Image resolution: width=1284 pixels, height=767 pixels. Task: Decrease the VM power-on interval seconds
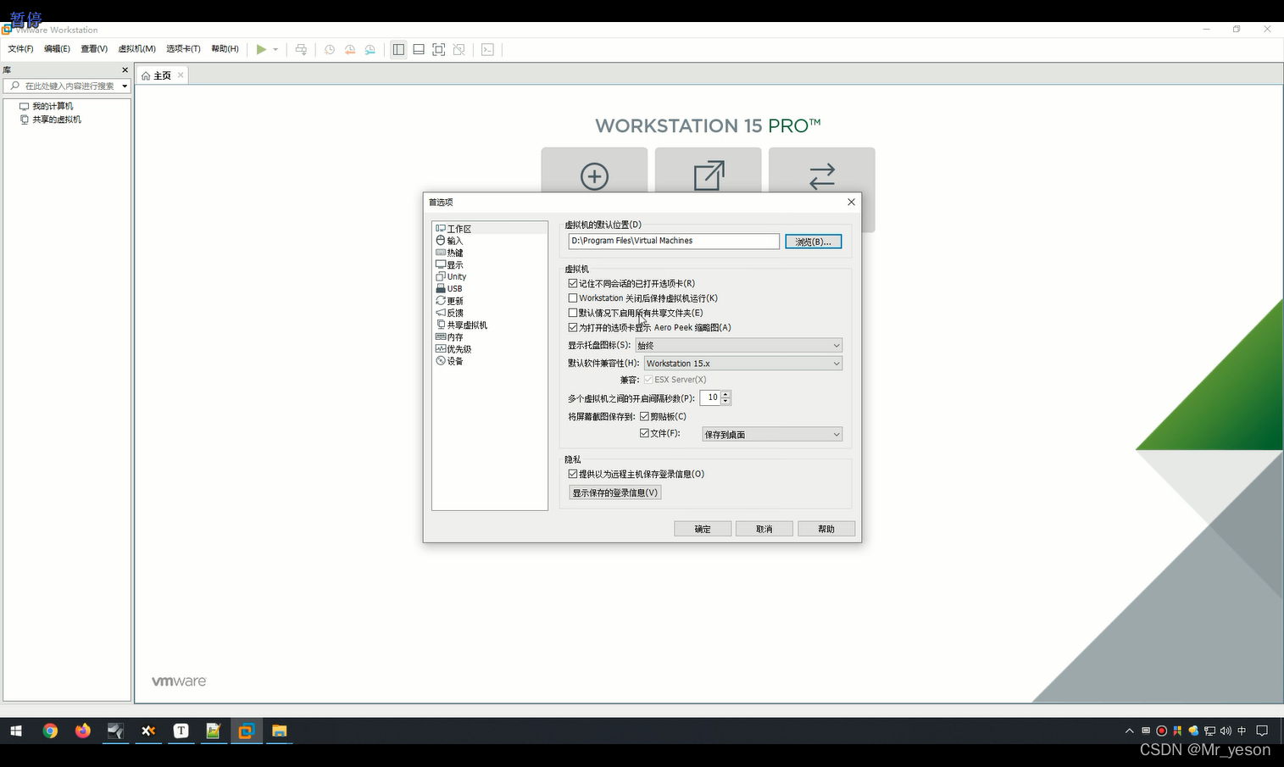point(726,401)
